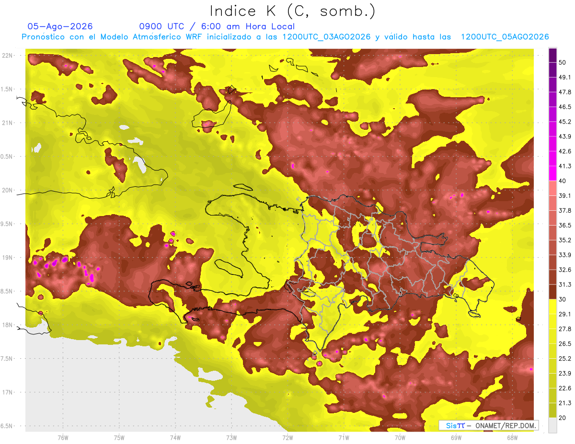Click the '21N' latitude label

point(8,123)
